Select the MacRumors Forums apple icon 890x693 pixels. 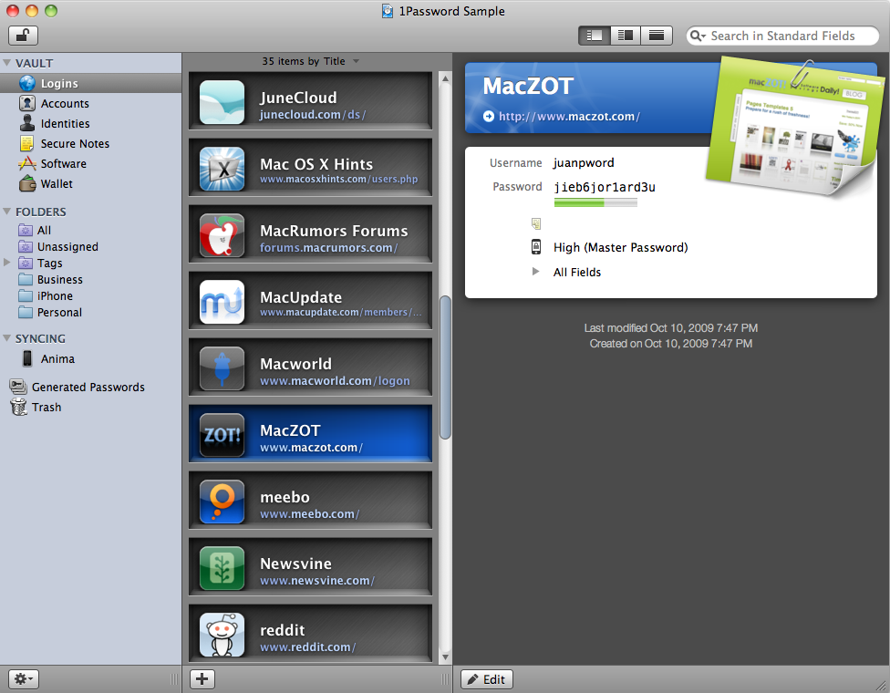pos(222,235)
